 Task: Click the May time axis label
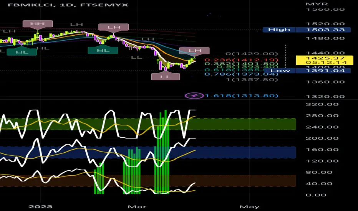[249, 207]
